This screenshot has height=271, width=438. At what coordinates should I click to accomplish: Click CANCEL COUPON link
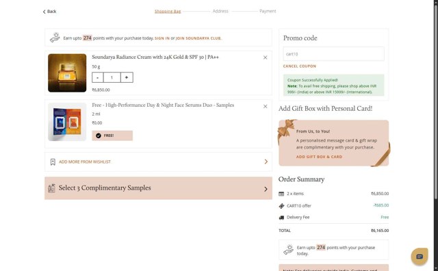[300, 66]
